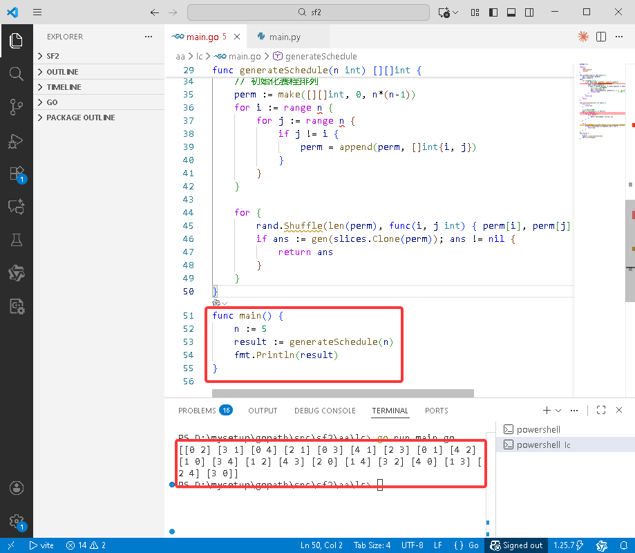Expand the TIMELINE section
Screen dimensions: 635x553
tap(99, 87)
